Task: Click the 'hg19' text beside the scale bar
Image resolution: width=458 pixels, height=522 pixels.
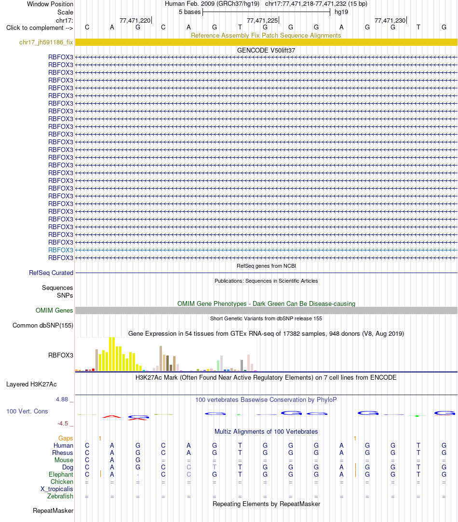Action: [341, 12]
